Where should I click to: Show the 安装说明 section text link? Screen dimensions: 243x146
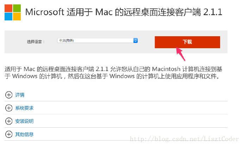(24, 121)
